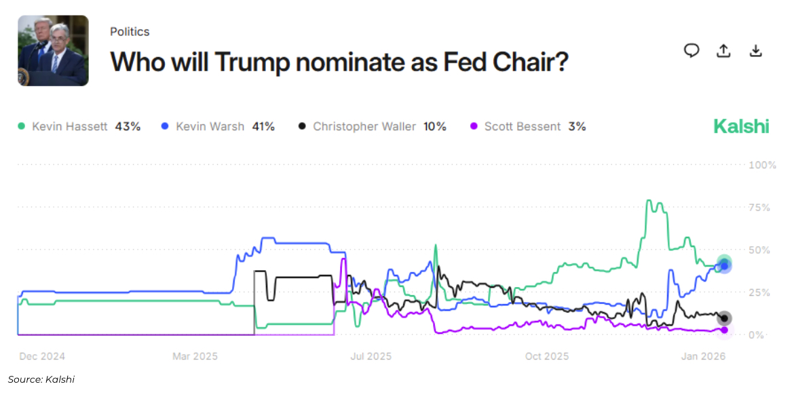The width and height of the screenshot is (794, 401).
Task: Click the 75% y-axis label
Action: (x=758, y=208)
